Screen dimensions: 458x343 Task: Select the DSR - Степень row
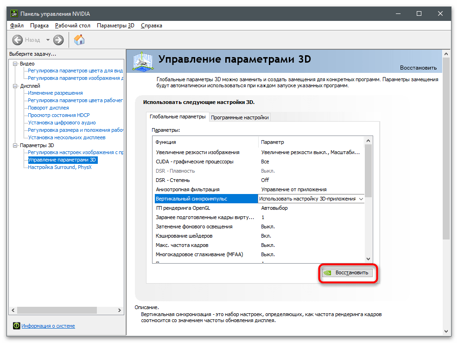(x=259, y=180)
